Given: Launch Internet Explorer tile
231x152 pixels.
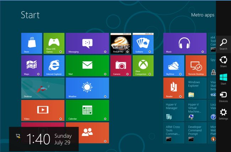Looking at the screenshot, I should pyautogui.click(x=54, y=66).
